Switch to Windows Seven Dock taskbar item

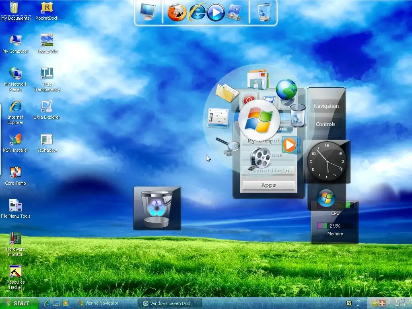(170, 303)
